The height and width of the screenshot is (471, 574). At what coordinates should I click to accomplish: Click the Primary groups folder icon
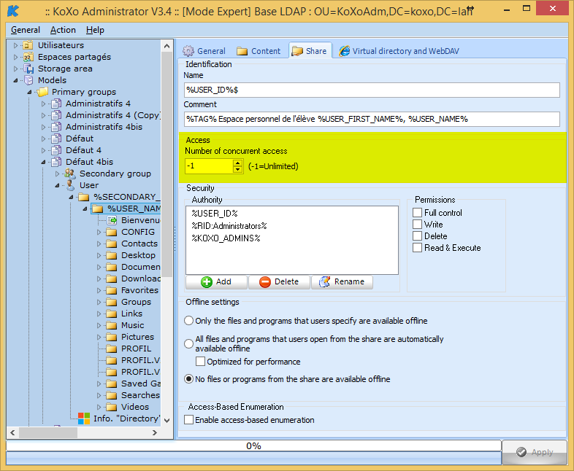pos(42,92)
